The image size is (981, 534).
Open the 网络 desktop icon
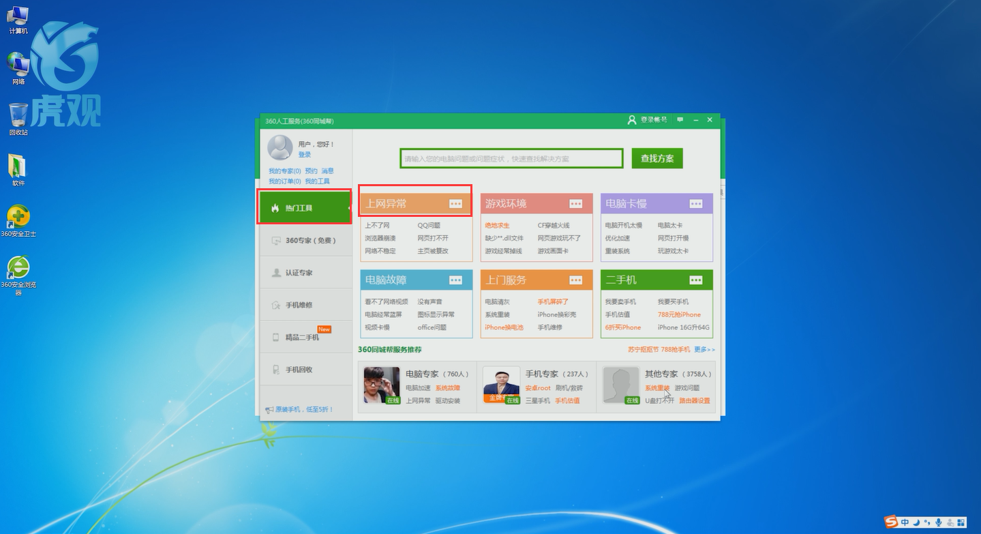pyautogui.click(x=18, y=70)
